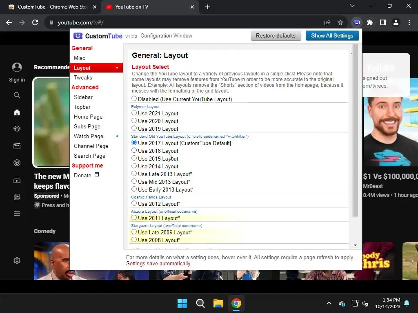Click Restore defaults button
This screenshot has height=313, width=418.
[x=276, y=36]
